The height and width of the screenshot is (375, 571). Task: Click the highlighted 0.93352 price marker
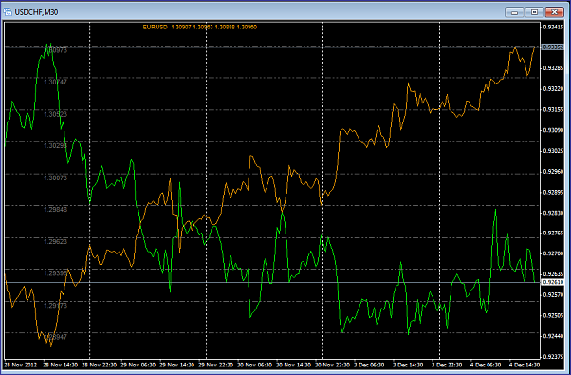pyautogui.click(x=553, y=47)
